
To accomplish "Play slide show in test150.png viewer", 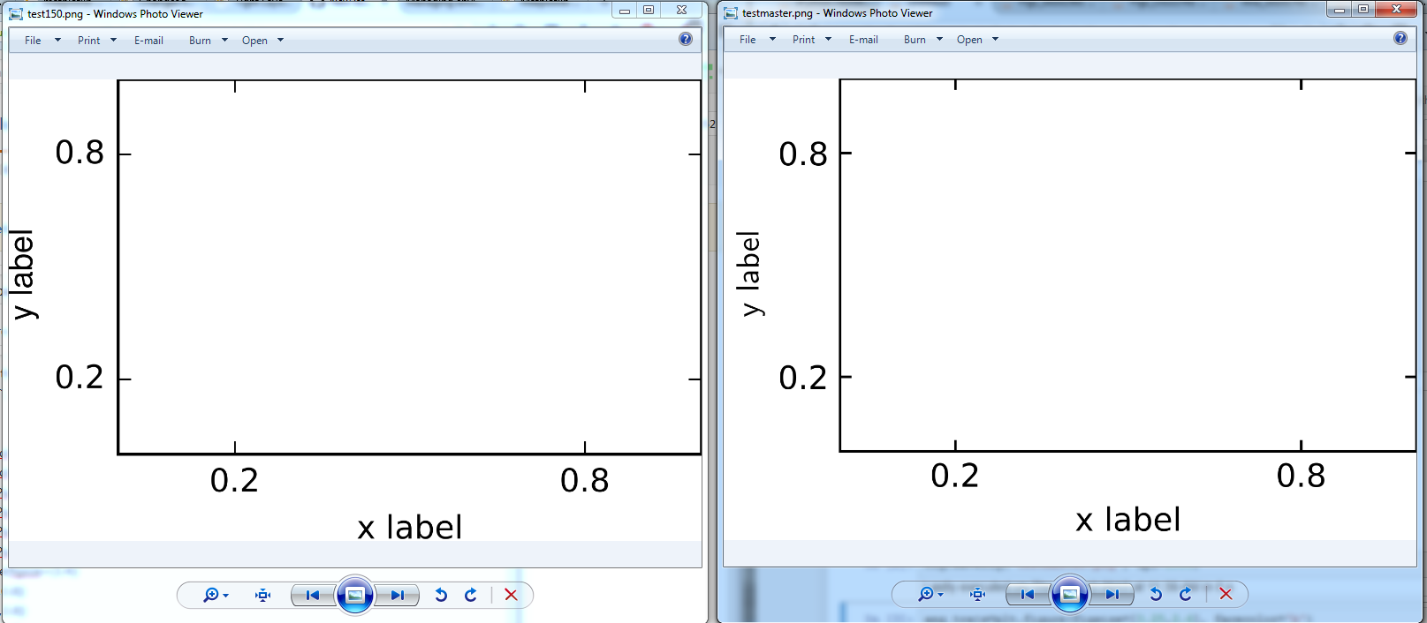I will pos(354,595).
